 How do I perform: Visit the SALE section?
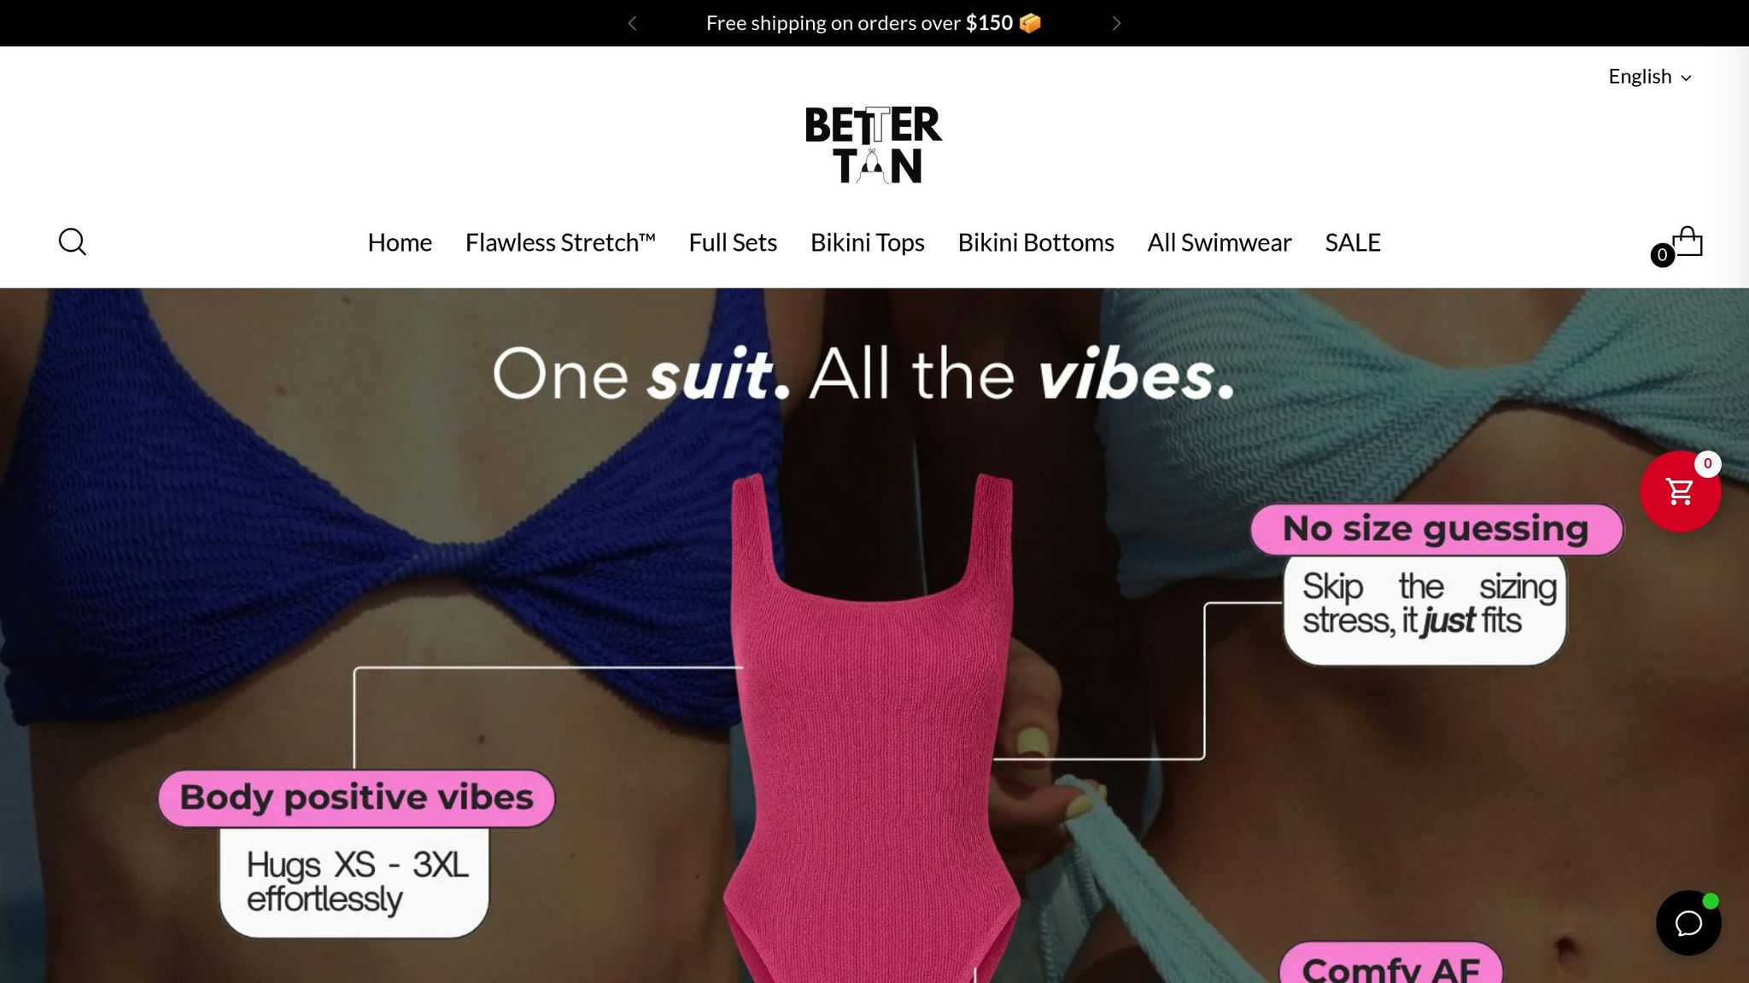click(1353, 242)
